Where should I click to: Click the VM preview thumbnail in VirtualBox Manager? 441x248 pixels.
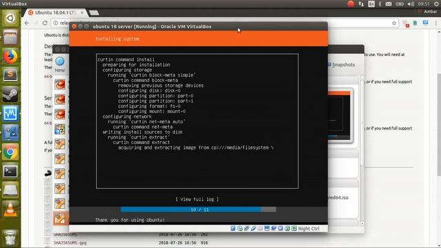click(339, 115)
